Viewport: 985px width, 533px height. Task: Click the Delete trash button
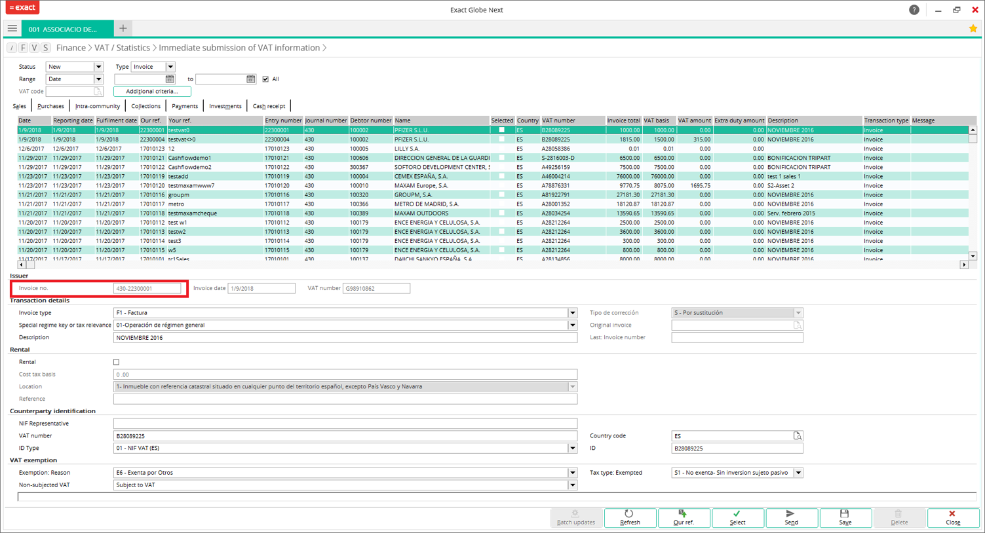(899, 517)
